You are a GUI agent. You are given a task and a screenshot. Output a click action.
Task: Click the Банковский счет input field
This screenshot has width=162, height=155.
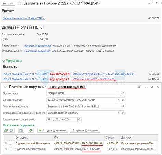(x=82, y=100)
